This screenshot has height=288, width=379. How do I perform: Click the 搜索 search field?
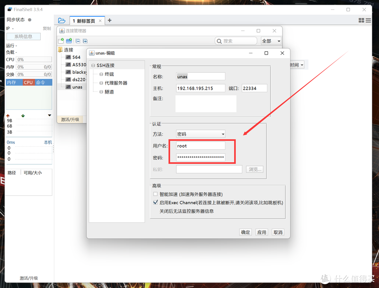click(236, 41)
